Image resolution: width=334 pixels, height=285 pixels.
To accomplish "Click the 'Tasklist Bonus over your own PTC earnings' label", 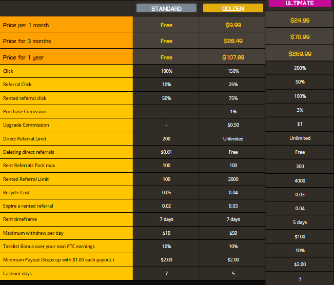I will point(49,247).
